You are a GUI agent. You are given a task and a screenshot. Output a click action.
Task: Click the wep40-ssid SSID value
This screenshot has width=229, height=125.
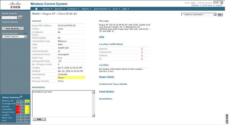63,48
